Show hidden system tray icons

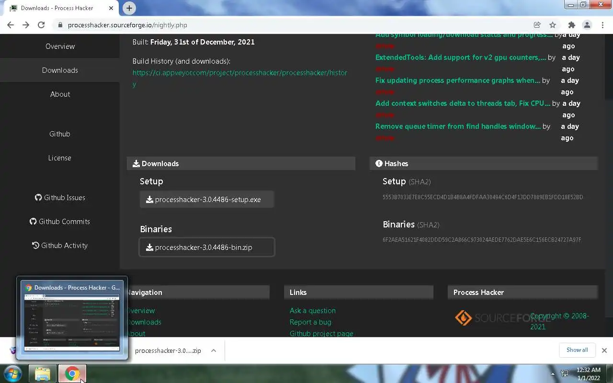tap(553, 374)
